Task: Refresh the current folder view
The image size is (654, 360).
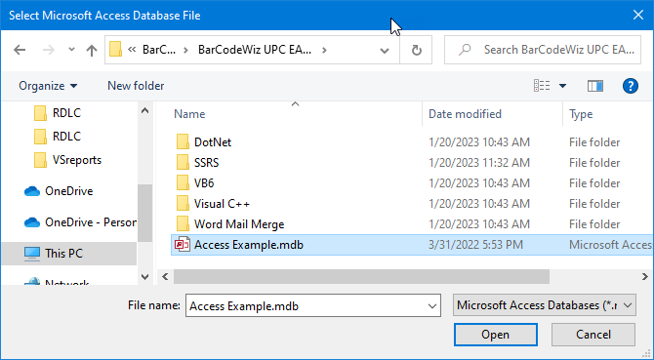Action: click(x=416, y=51)
